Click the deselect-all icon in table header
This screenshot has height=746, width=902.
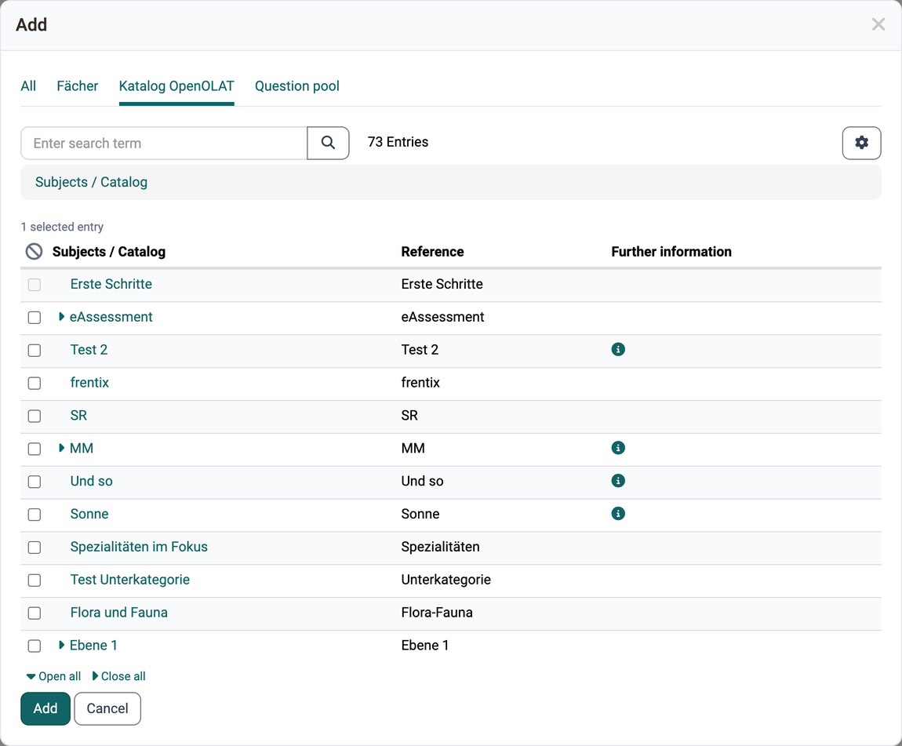click(34, 251)
